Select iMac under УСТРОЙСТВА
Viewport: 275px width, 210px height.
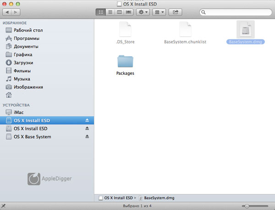click(x=18, y=112)
